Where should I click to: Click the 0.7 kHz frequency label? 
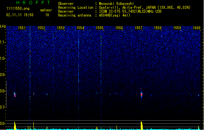(x=3, y=107)
